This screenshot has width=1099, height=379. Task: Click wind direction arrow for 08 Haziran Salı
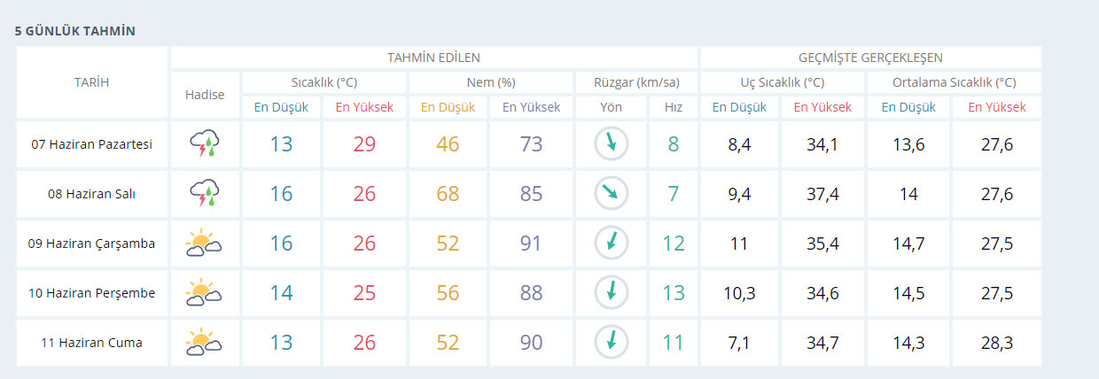[611, 193]
